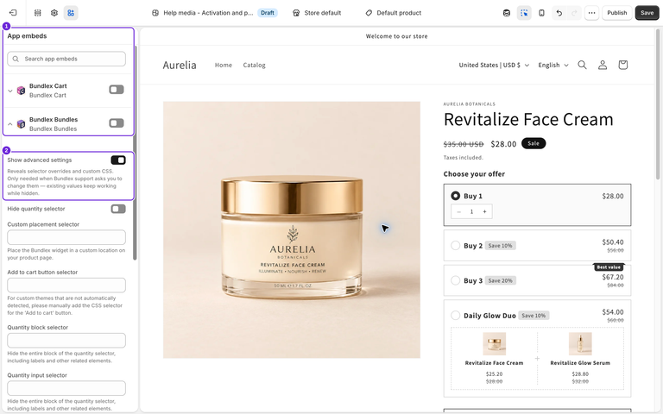Click the Add to cart button selector field
The width and height of the screenshot is (663, 414).
[x=66, y=285]
